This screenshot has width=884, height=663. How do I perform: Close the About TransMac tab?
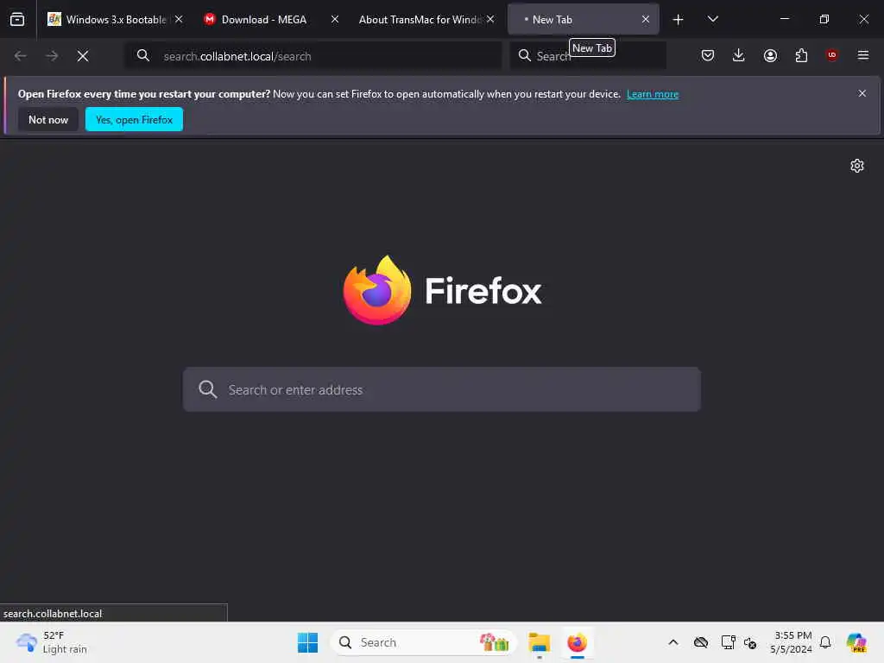[490, 19]
